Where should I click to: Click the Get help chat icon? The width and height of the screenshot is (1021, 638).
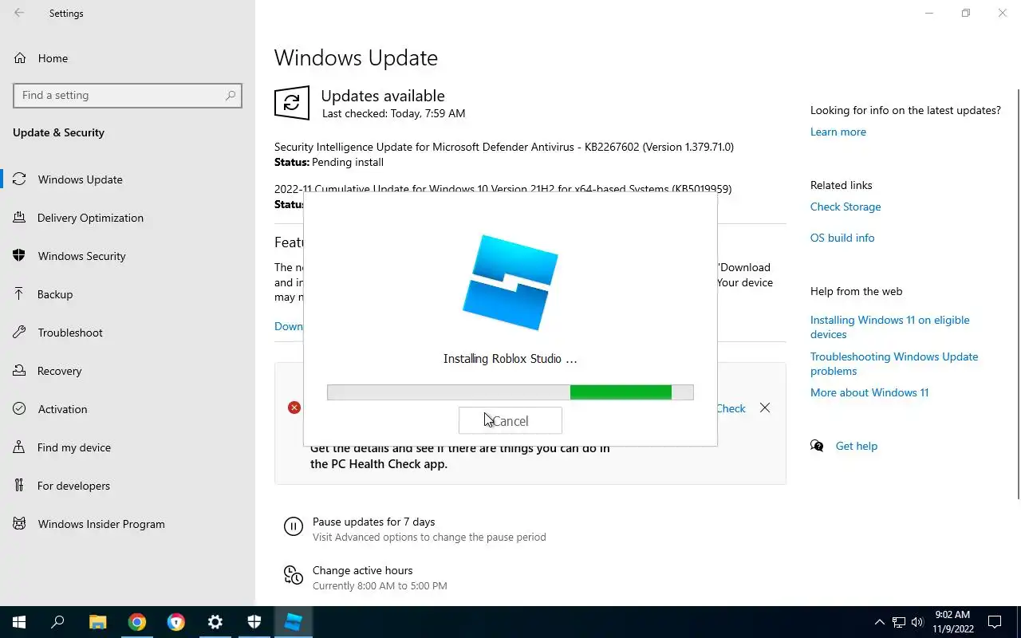click(817, 446)
